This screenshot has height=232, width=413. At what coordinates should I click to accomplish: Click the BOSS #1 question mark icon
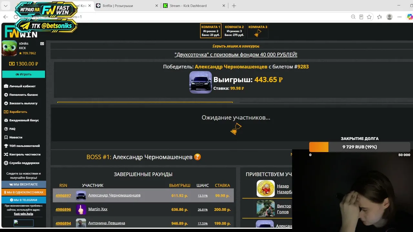pos(197,157)
